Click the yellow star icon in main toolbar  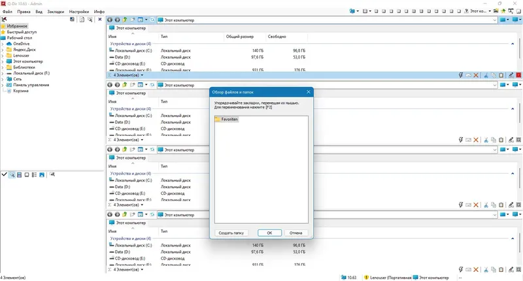(503, 11)
